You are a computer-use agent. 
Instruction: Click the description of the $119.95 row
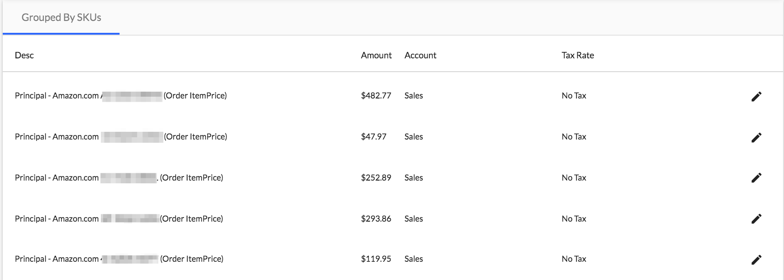(119, 259)
